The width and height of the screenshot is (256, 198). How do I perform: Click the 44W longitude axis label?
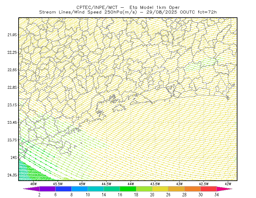131,184
